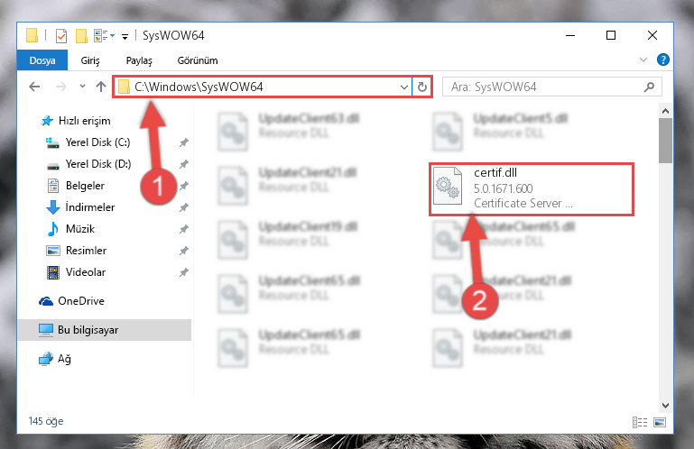Switch to large icons view in the status bar

[660, 422]
